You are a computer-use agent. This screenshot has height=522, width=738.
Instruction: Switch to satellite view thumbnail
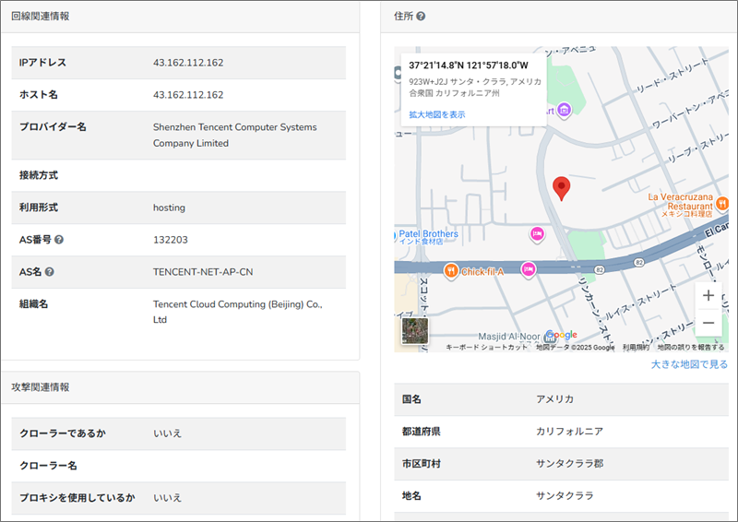click(415, 331)
